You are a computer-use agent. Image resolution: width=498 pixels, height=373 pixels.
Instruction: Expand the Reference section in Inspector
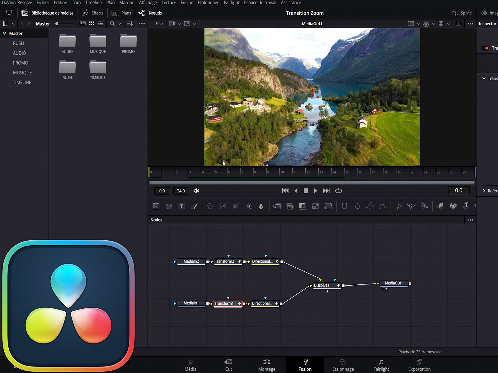484,191
